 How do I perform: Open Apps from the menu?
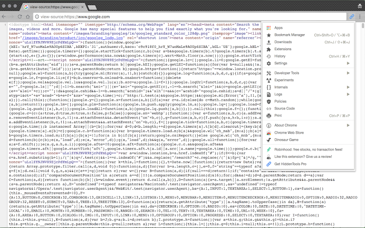click(308, 28)
